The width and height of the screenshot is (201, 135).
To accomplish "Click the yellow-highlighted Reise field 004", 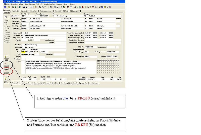I will pyautogui.click(x=23, y=52).
